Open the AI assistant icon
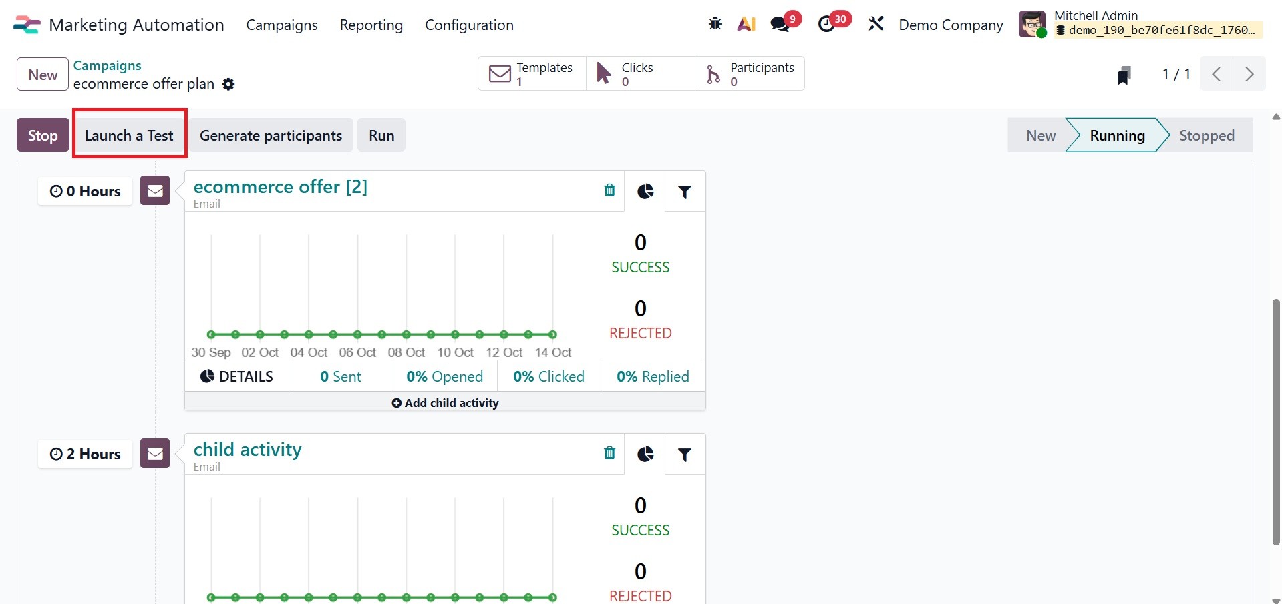This screenshot has height=604, width=1282. click(746, 25)
